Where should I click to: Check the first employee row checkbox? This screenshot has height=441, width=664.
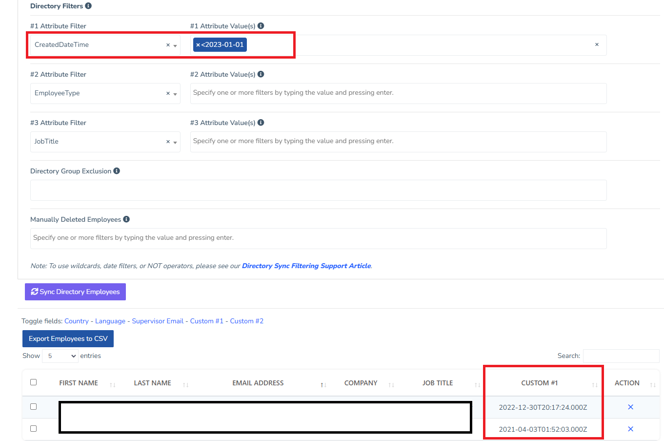[x=34, y=407]
